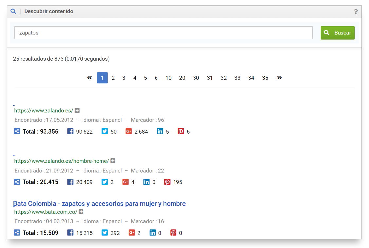Click Twitter icon for bata.com.co result
This screenshot has width=369, height=248.
(105, 233)
